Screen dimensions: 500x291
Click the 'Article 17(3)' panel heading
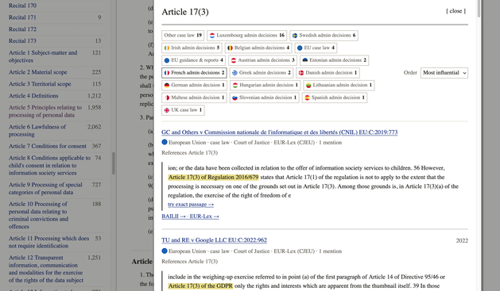pos(185,12)
